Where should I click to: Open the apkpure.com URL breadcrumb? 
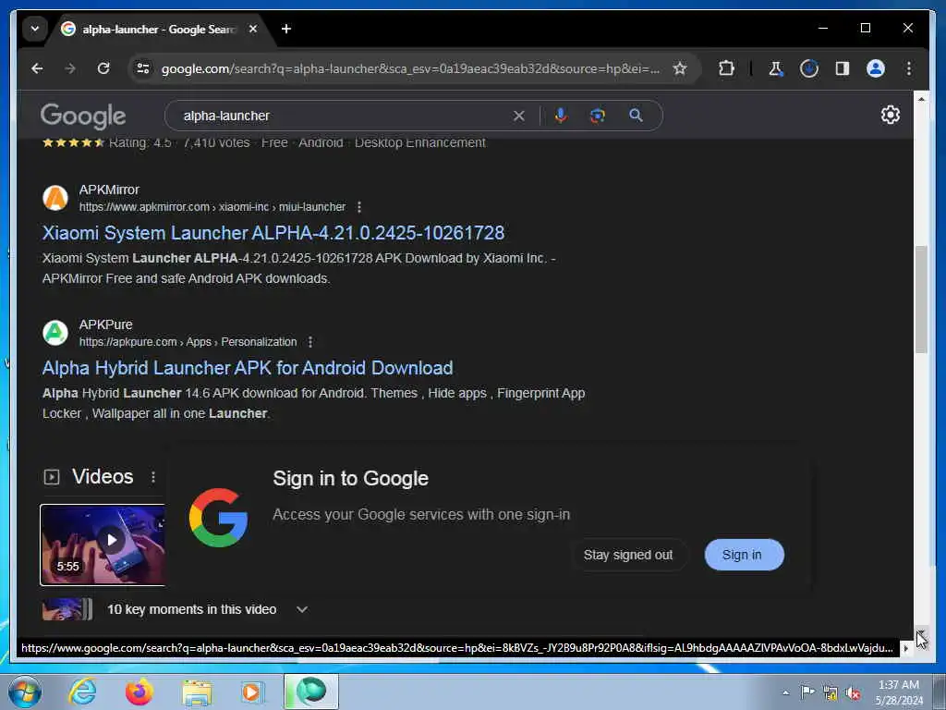pos(188,342)
